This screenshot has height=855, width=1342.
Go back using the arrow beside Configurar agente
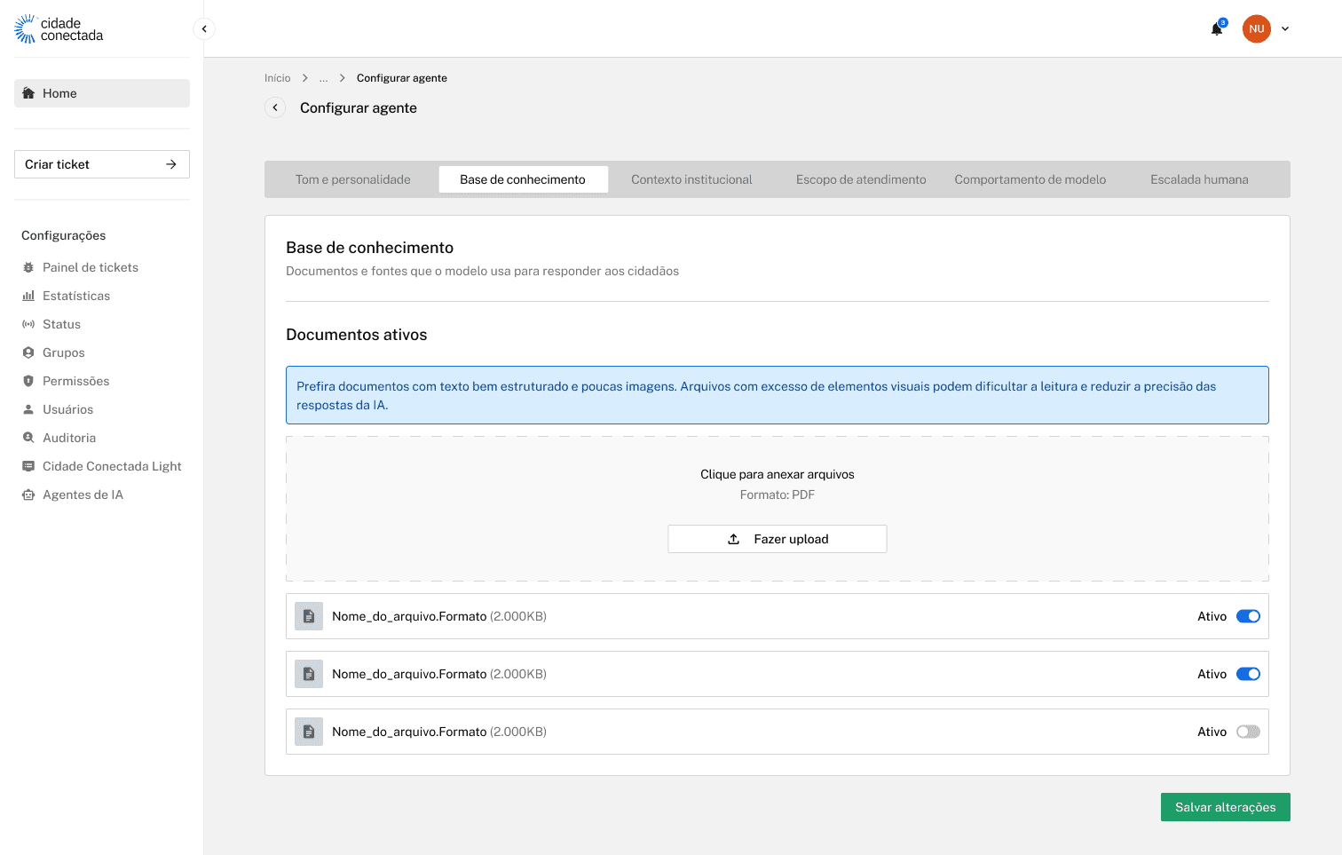[275, 107]
